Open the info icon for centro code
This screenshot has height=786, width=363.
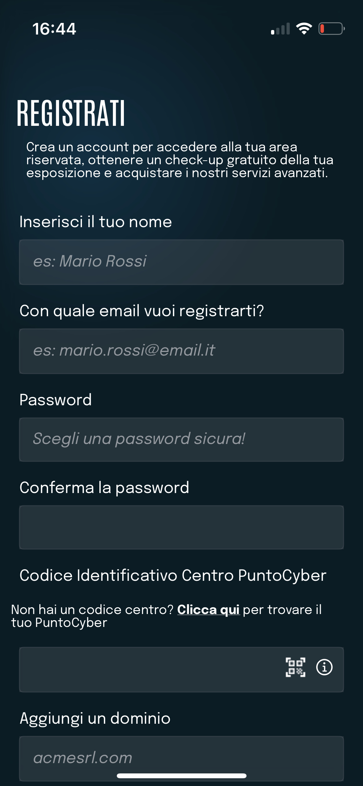[x=324, y=667]
